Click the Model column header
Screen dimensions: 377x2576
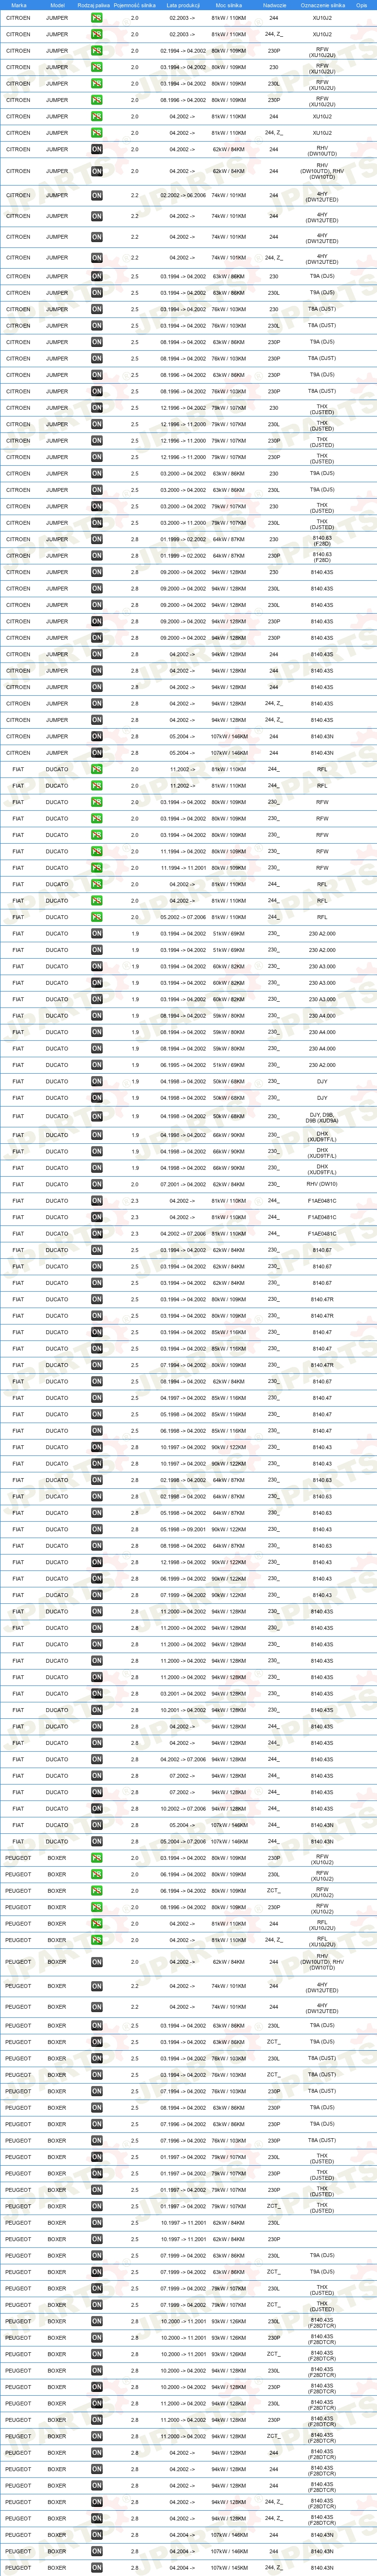coord(57,5)
